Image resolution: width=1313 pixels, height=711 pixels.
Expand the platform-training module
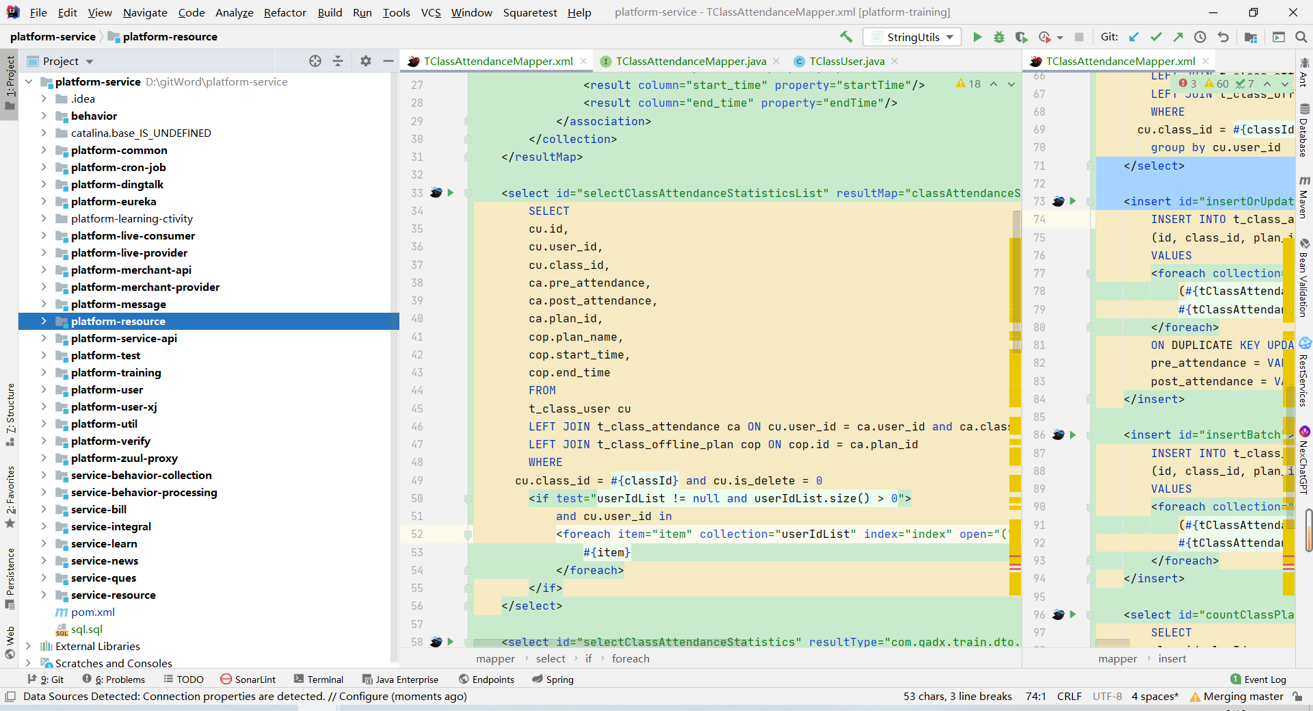coord(44,372)
